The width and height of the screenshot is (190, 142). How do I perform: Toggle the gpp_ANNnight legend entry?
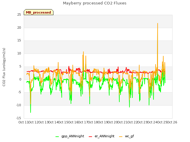pyautogui.click(x=70, y=136)
